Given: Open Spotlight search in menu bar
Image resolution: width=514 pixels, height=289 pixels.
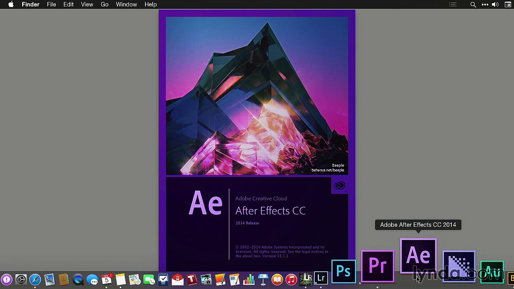Looking at the screenshot, I should coord(473,4).
